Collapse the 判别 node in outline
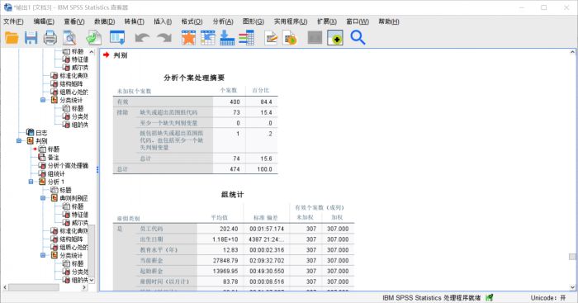578x303 pixels. point(19,141)
